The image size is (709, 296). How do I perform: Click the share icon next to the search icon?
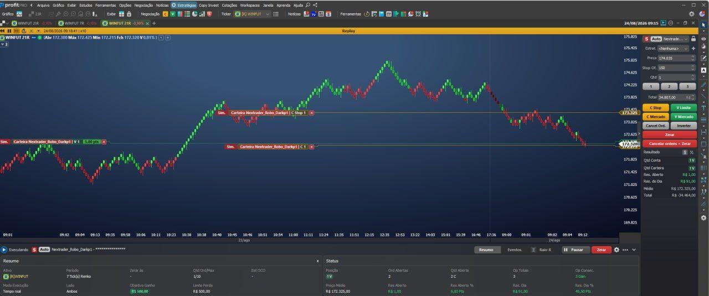coord(315,5)
